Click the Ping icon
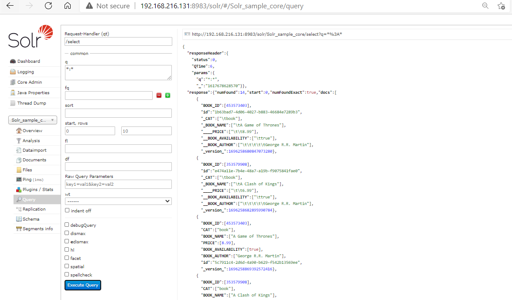Screen dimensions: 512x300 click(x=19, y=180)
